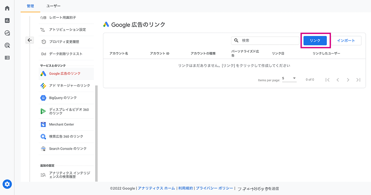
Task: Click the Ad Manager link icon
Action: [x=43, y=85]
